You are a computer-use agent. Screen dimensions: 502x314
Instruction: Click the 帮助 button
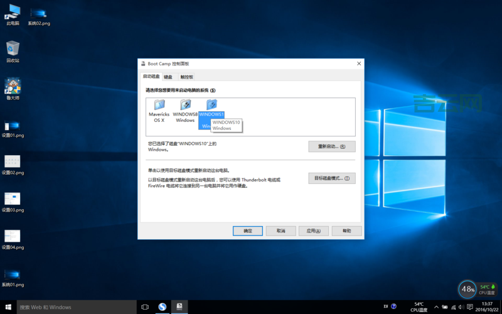tap(347, 230)
